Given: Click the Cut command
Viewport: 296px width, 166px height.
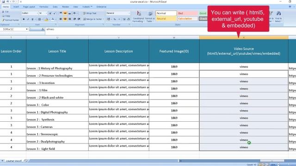Looking at the screenshot, I should (6, 12).
